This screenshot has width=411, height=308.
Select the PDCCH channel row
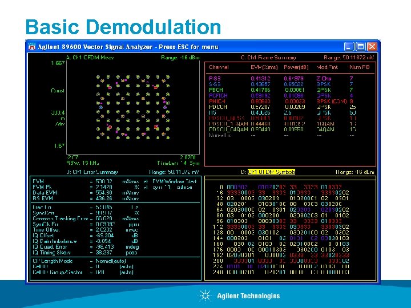click(x=282, y=107)
